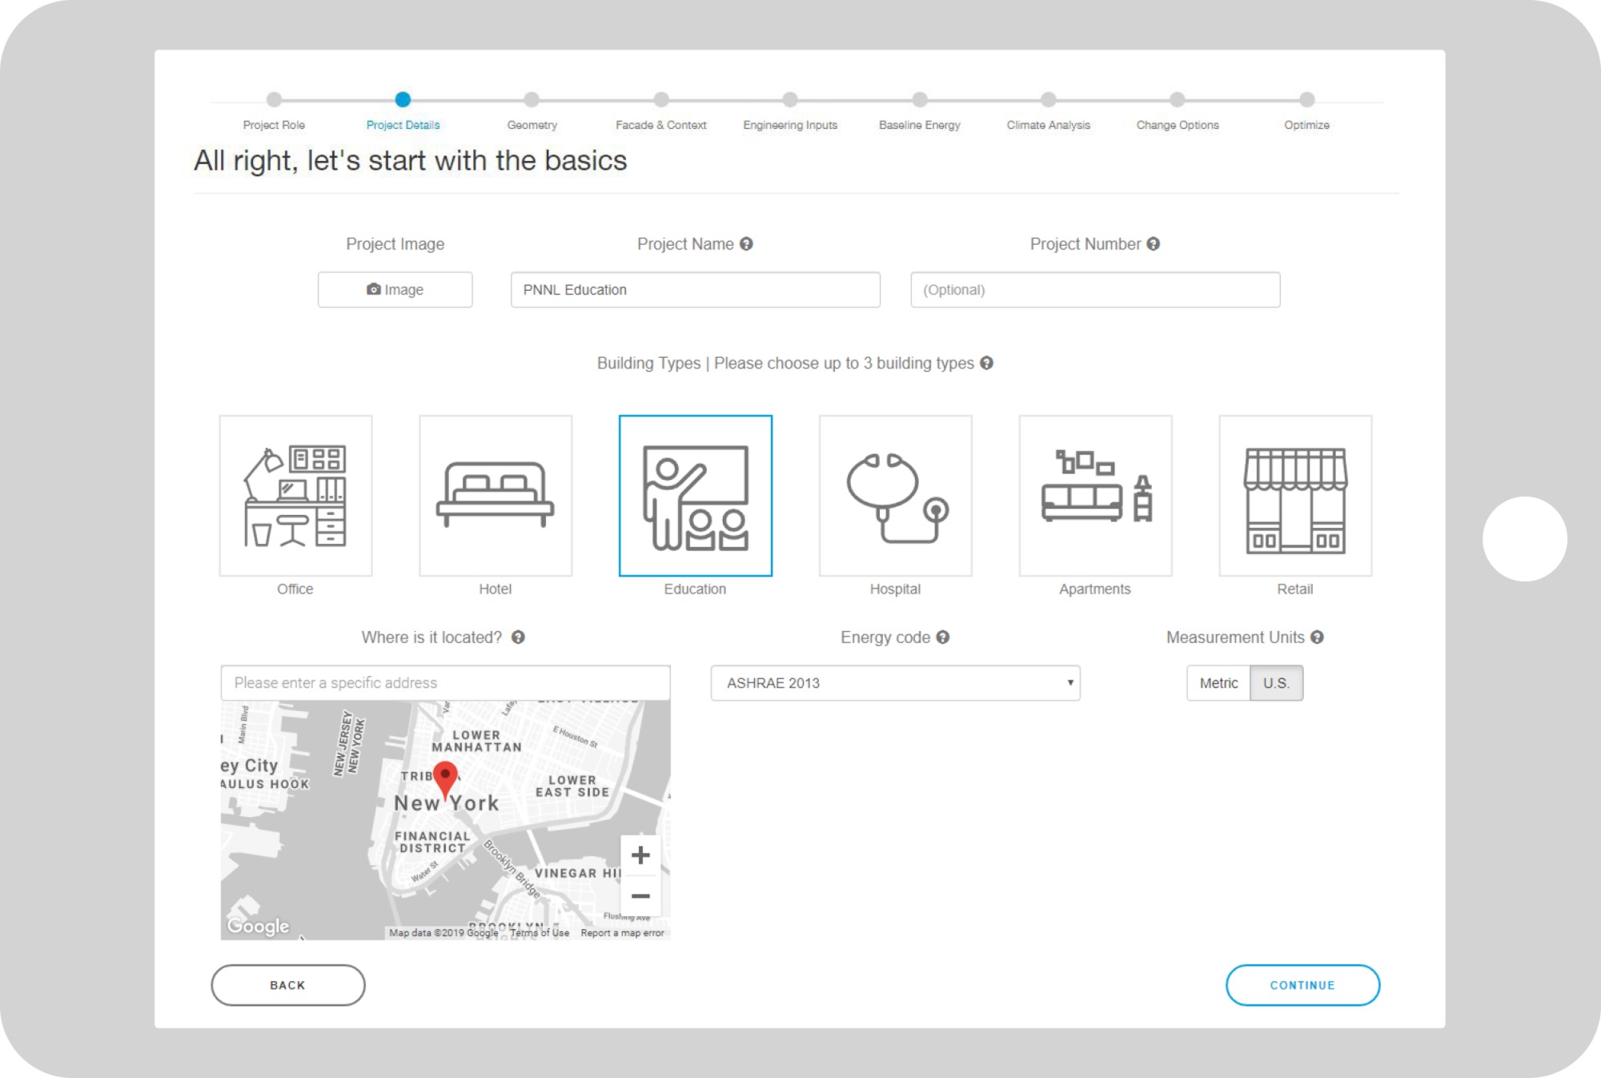Image resolution: width=1601 pixels, height=1078 pixels.
Task: Open the Where is it located help tooltip
Action: point(518,638)
